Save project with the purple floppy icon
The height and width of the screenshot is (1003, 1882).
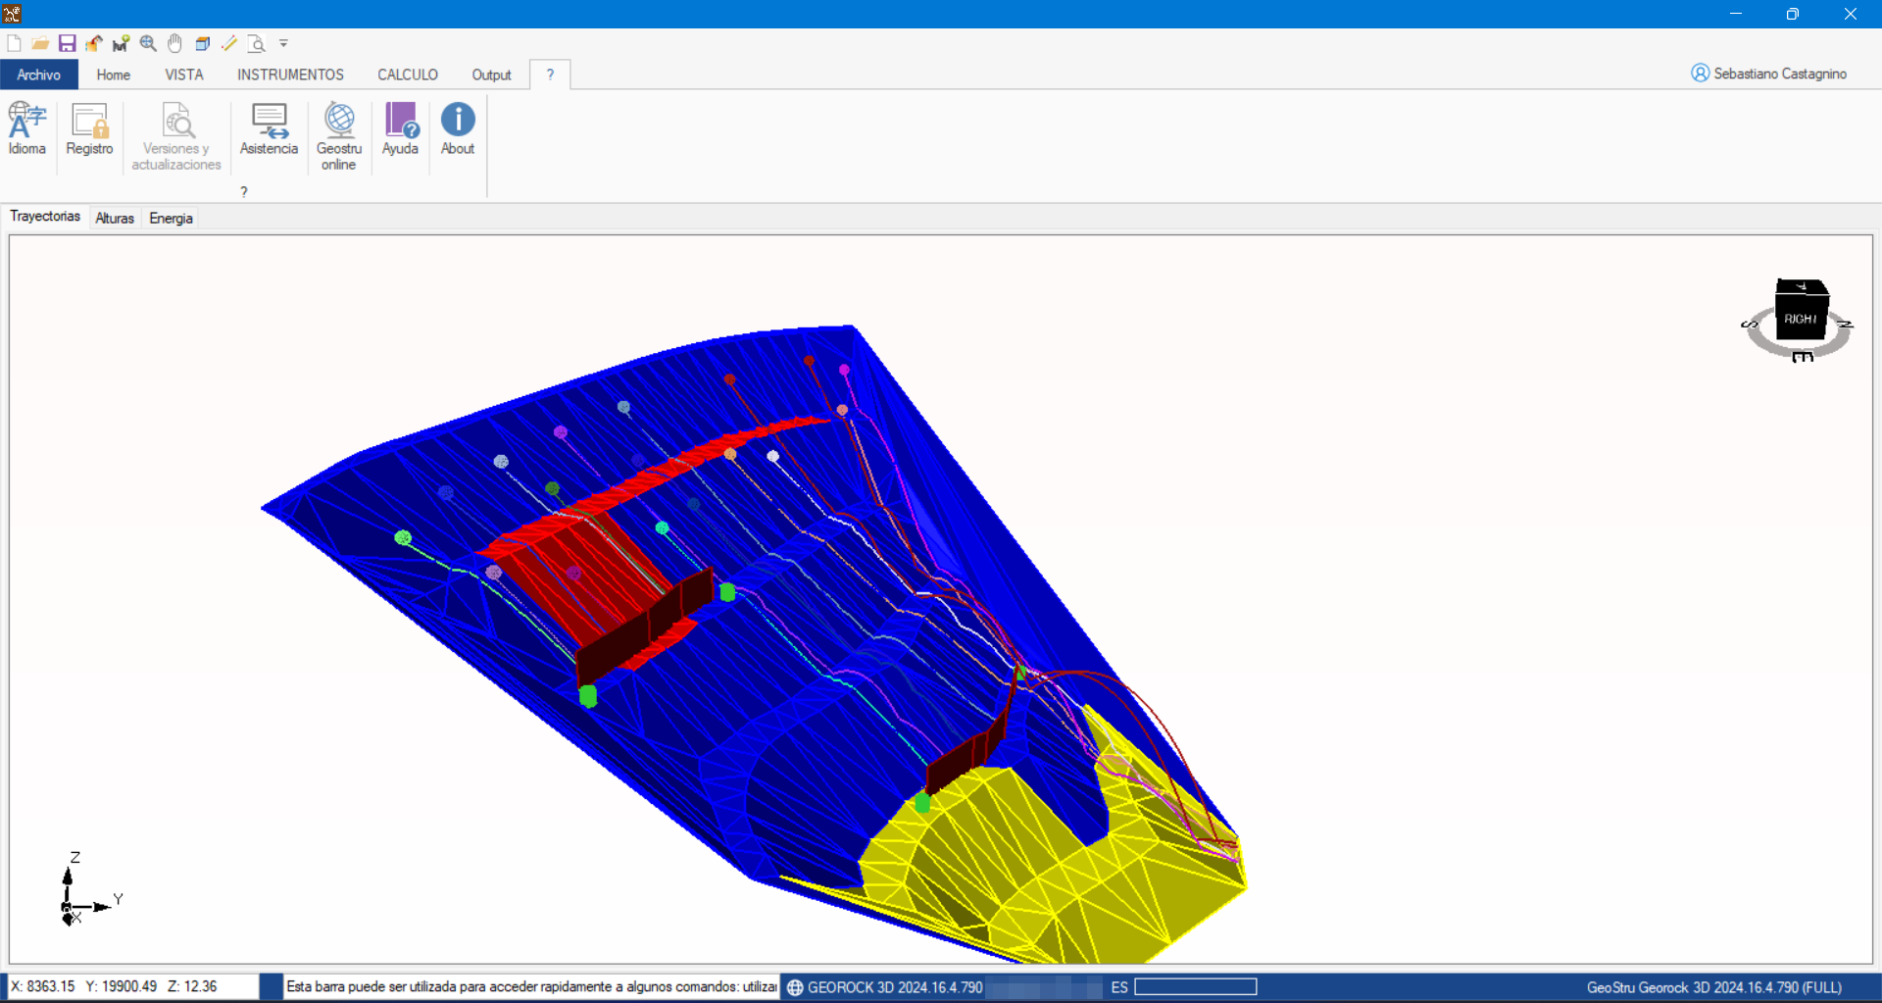[67, 43]
